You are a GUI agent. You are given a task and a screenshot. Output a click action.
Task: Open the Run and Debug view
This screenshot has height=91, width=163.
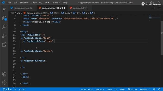[4, 36]
